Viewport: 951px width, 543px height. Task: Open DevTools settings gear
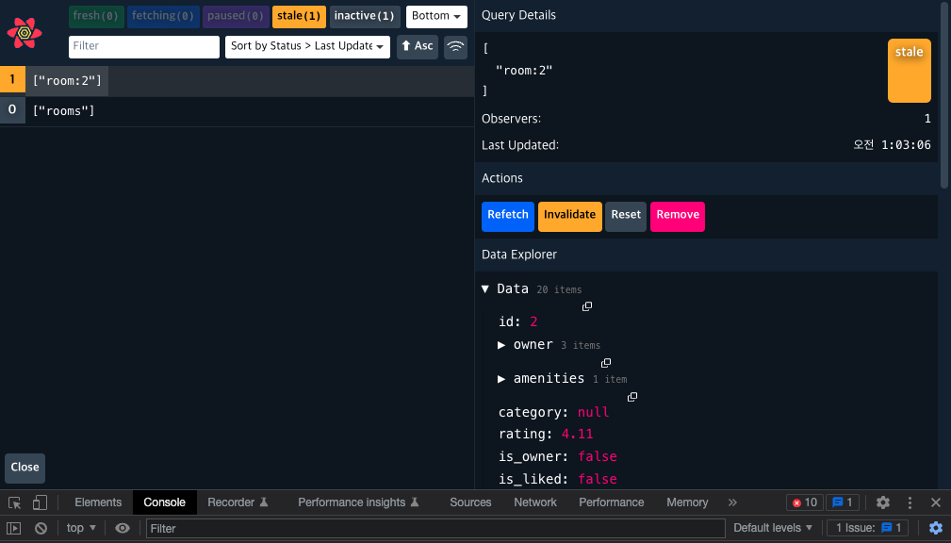pos(883,502)
